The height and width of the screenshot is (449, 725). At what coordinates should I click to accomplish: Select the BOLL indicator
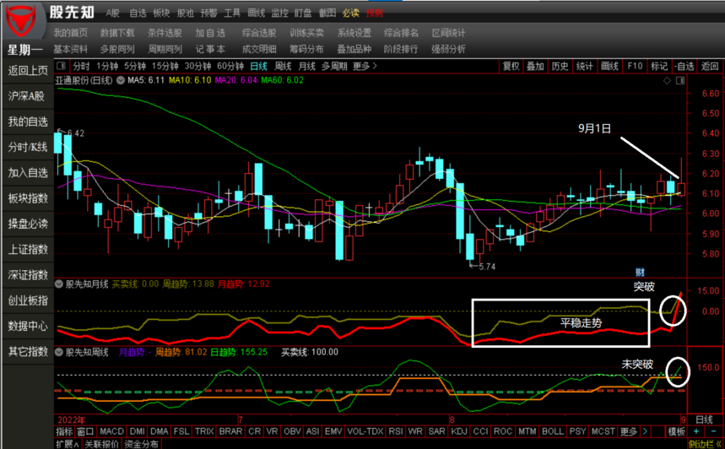[x=553, y=431]
